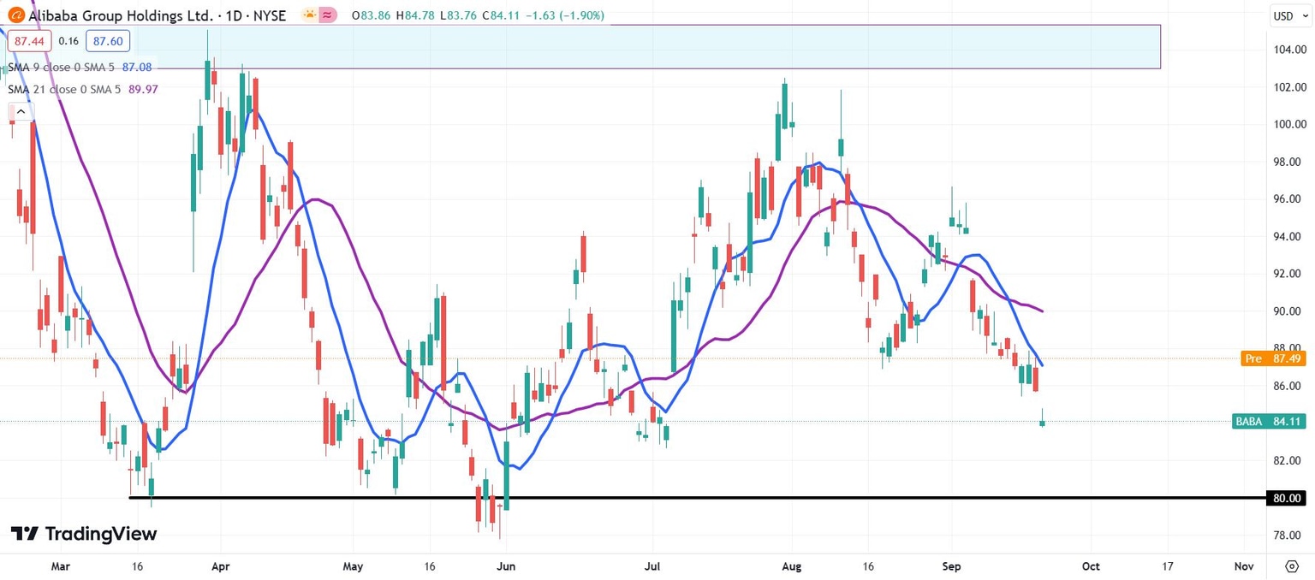Click the Alibaba orange logo icon
This screenshot has width=1315, height=580.
(15, 15)
